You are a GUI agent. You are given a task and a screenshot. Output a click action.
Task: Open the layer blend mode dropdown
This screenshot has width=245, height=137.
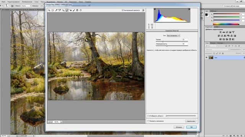point(217,49)
